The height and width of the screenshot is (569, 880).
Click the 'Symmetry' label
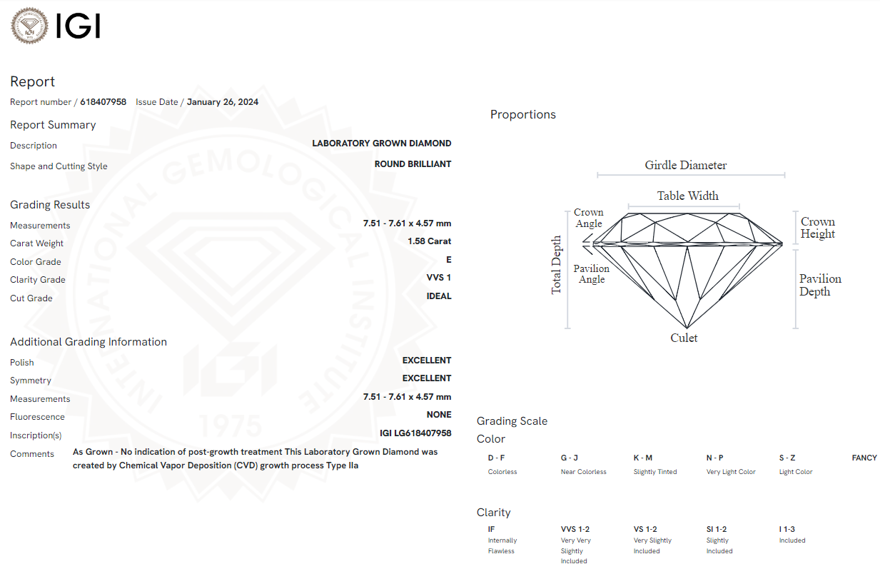pyautogui.click(x=31, y=381)
